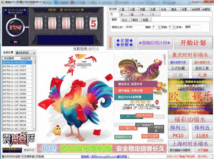The width and height of the screenshot is (214, 159).
Task: Switch to the 四星 tab
Action: pyautogui.click(x=144, y=9)
